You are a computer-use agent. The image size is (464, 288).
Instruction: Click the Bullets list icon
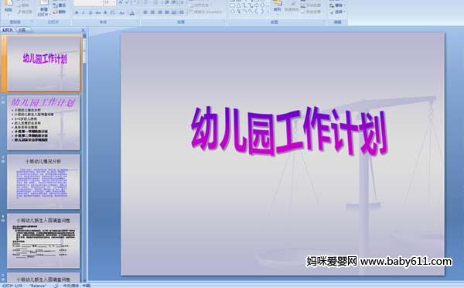pos(146,2)
